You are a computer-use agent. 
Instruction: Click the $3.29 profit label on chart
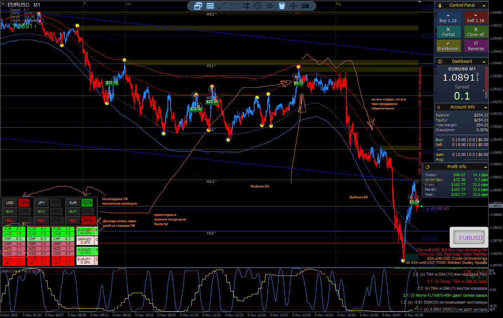[415, 202]
